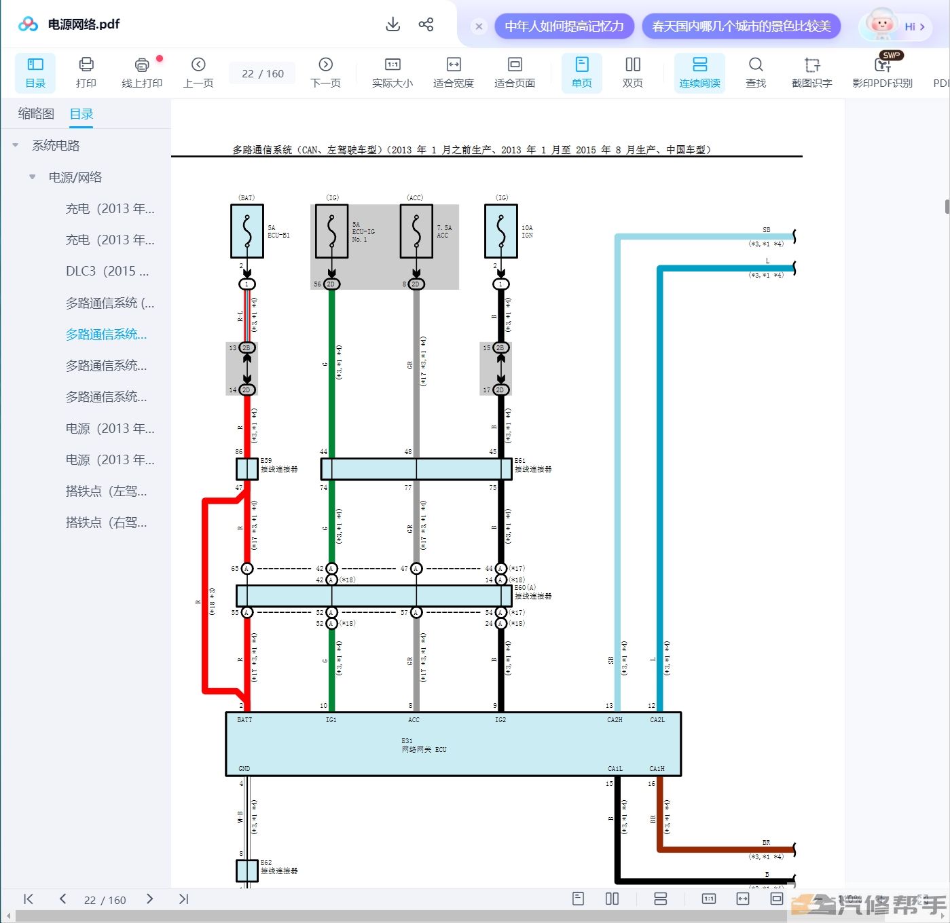Click the 打印 print icon

86,73
